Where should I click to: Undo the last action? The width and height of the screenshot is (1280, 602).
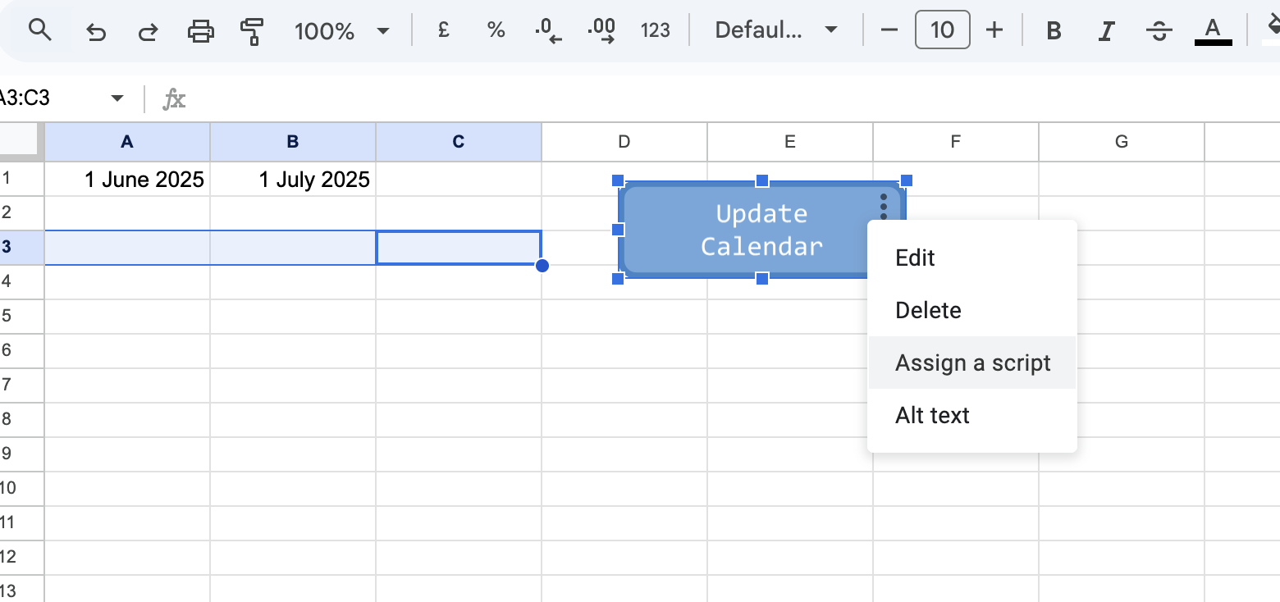(x=96, y=31)
